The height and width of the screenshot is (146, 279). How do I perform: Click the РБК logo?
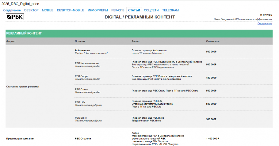(x=15, y=17)
